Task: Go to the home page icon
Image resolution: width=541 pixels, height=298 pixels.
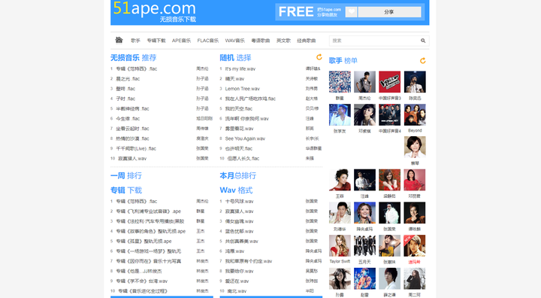Action: point(119,40)
